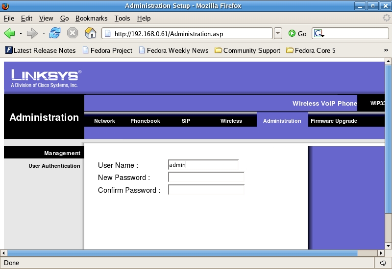
Task: Click the Forward arrow navigation icon
Action: pos(32,33)
